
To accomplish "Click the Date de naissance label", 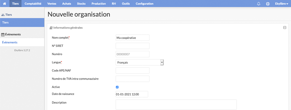I will (63, 94).
